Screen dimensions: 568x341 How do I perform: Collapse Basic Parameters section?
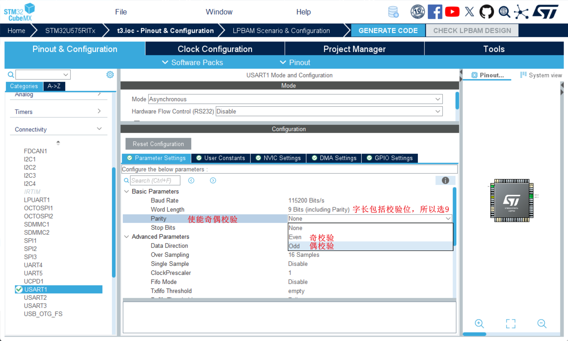(127, 191)
